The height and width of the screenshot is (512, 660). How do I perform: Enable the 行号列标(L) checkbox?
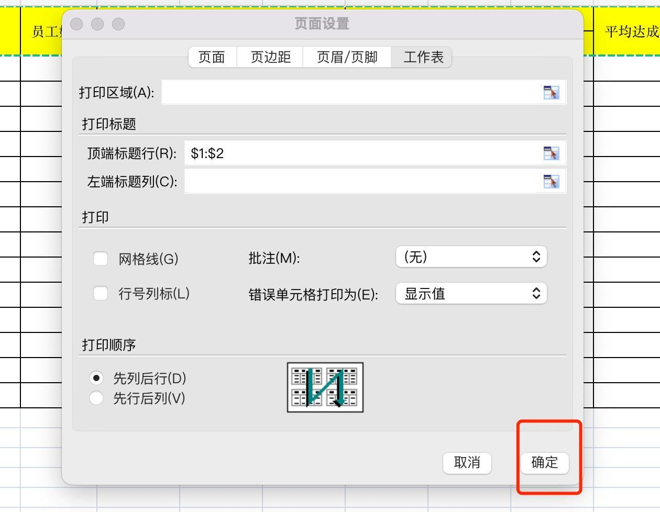tap(101, 293)
